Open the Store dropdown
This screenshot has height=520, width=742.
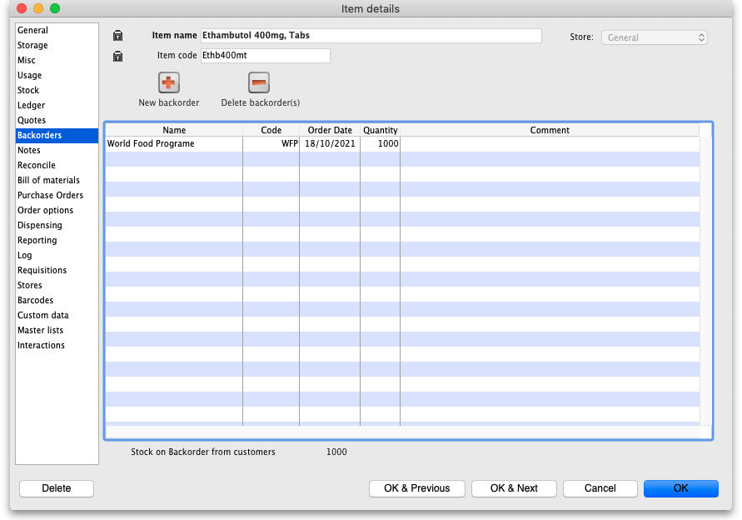point(655,37)
